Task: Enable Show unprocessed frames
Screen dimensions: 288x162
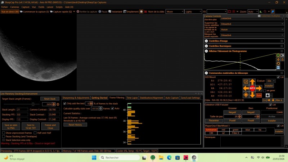Action: tap(4, 133)
